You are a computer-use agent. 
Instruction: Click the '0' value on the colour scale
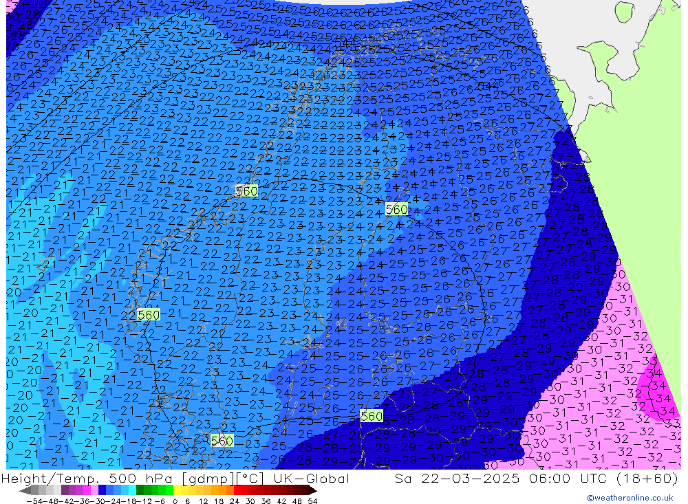pos(175,501)
